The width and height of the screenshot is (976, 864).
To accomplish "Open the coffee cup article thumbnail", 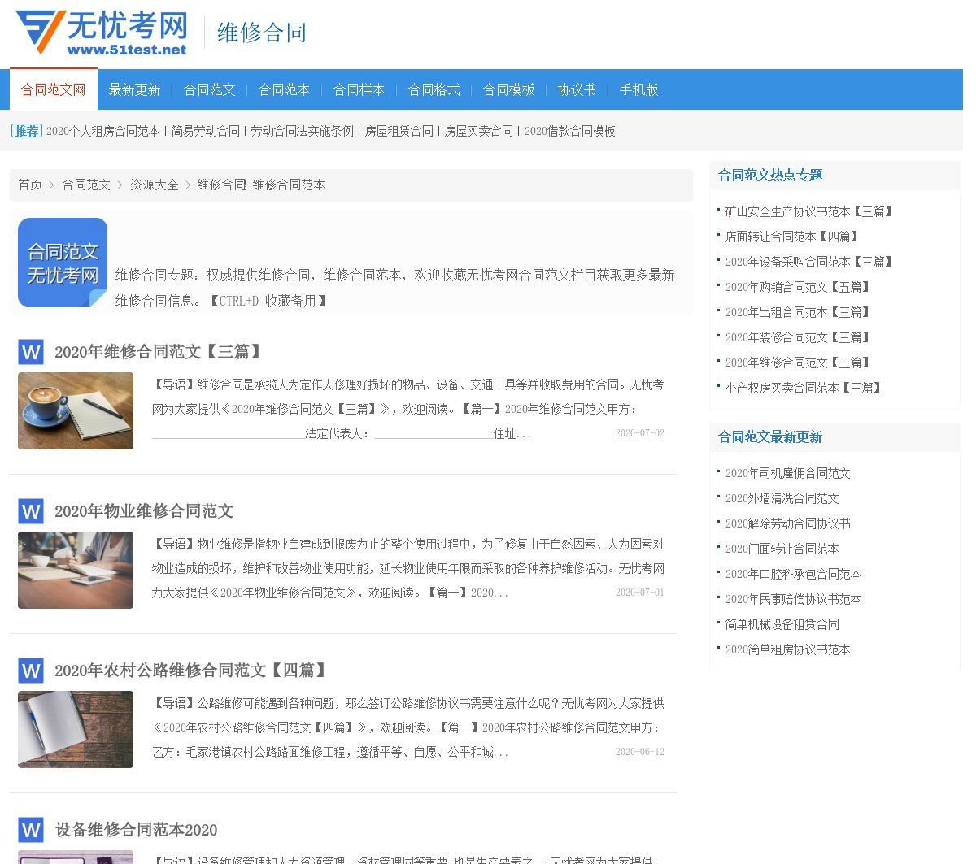I will (76, 410).
